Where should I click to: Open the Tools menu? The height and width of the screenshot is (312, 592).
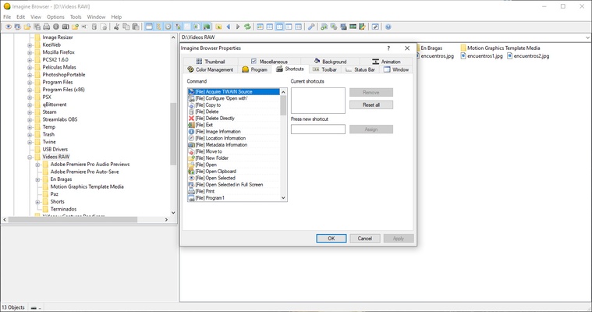coord(76,16)
